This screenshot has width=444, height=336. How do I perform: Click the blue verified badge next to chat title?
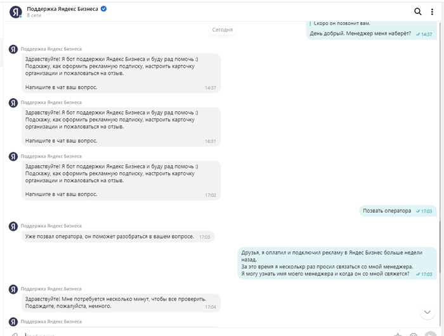[x=103, y=8]
